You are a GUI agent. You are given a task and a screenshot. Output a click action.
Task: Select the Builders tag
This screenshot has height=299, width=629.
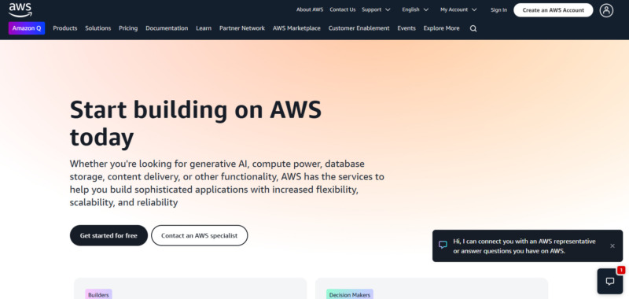click(x=98, y=294)
